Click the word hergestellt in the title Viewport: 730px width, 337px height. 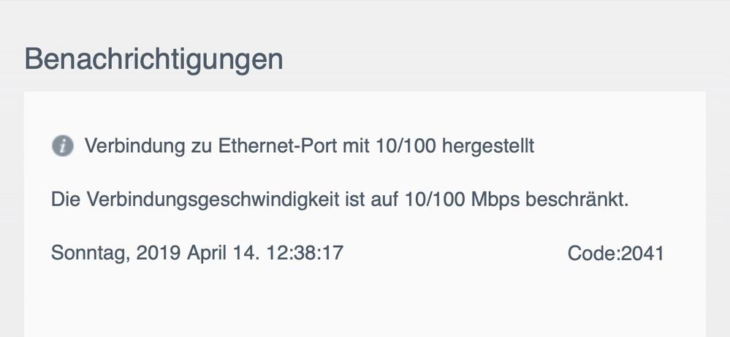click(488, 147)
